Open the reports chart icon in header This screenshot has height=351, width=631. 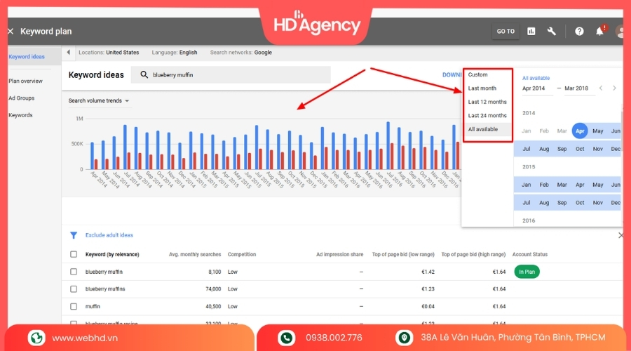click(531, 32)
